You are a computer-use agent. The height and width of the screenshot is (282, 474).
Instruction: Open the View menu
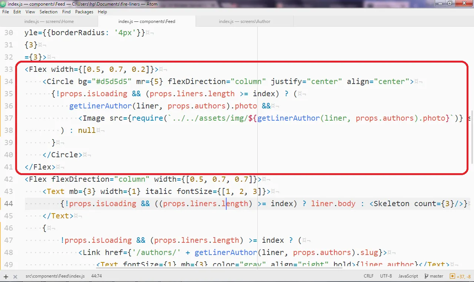coord(30,12)
